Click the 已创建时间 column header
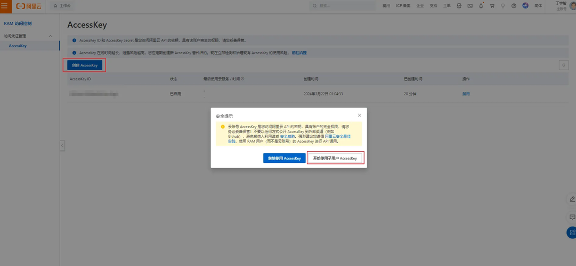Viewport: 576px width, 266px height. pyautogui.click(x=413, y=79)
